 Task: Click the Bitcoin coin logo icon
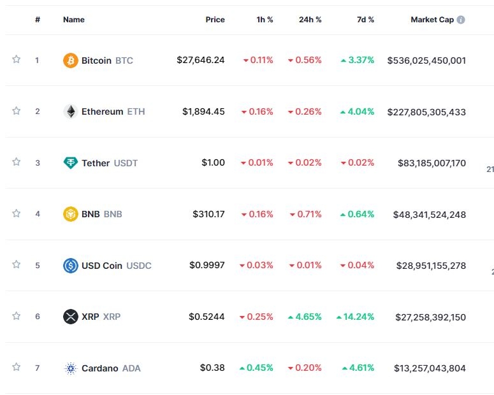point(71,61)
